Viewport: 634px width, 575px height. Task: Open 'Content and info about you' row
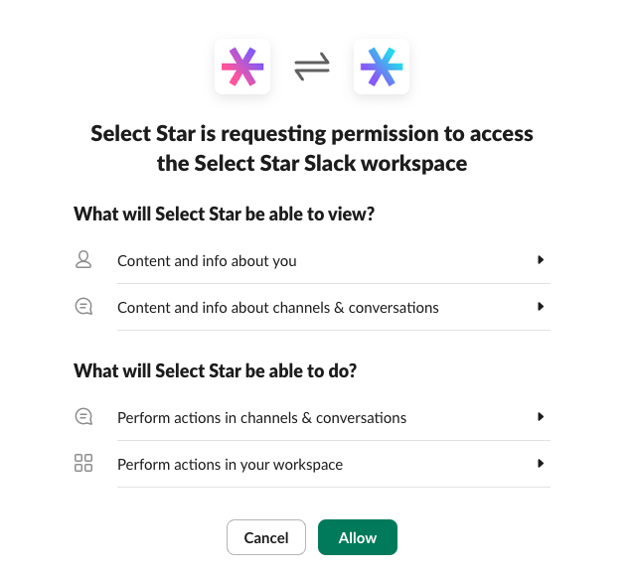point(207,261)
